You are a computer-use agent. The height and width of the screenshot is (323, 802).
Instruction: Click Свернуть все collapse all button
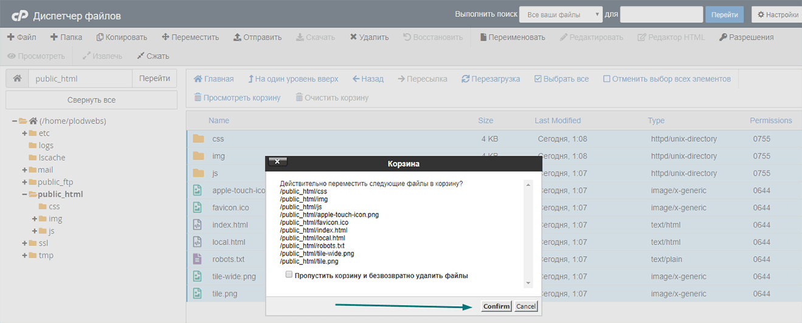click(x=91, y=100)
